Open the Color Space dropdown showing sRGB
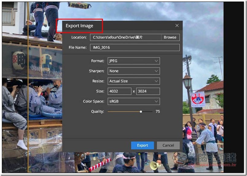247x176 pixels. [134, 101]
